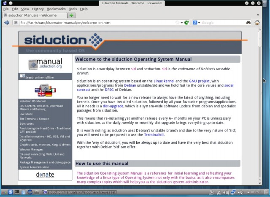Open the Edit menu
The width and height of the screenshot is (270, 197).
coord(15,9)
